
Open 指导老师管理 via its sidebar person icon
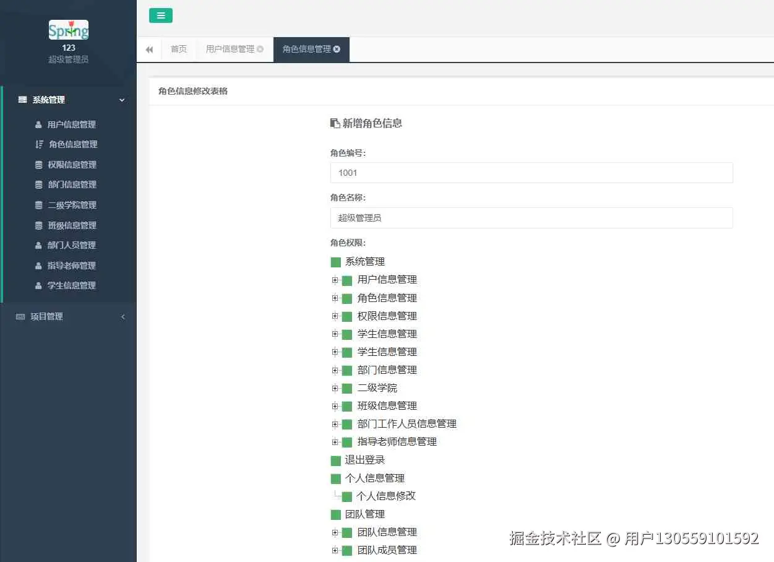click(38, 266)
